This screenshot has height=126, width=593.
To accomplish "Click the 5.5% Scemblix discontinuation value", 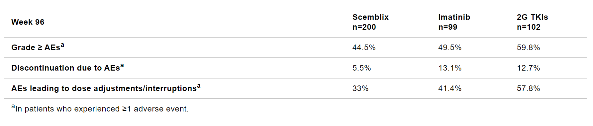I will tap(361, 68).
